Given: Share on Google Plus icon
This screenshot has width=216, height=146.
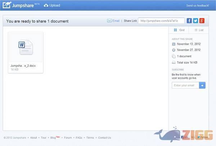Looking at the screenshot, I should pos(202,21).
